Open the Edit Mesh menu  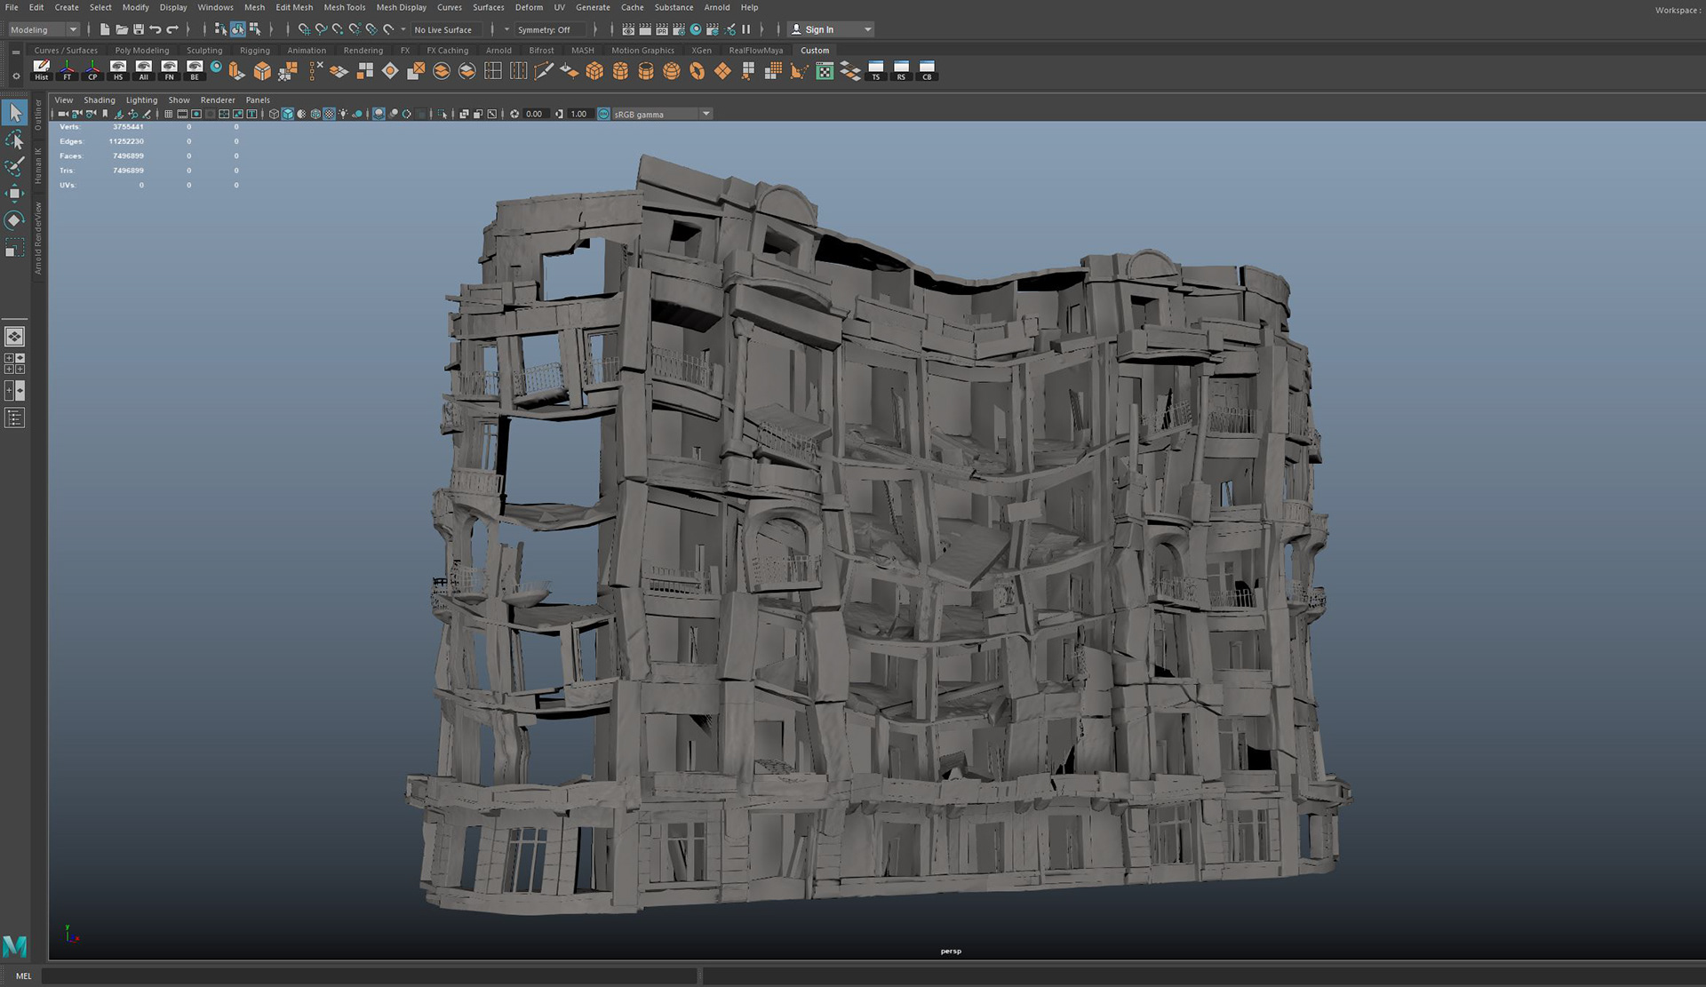(x=294, y=7)
